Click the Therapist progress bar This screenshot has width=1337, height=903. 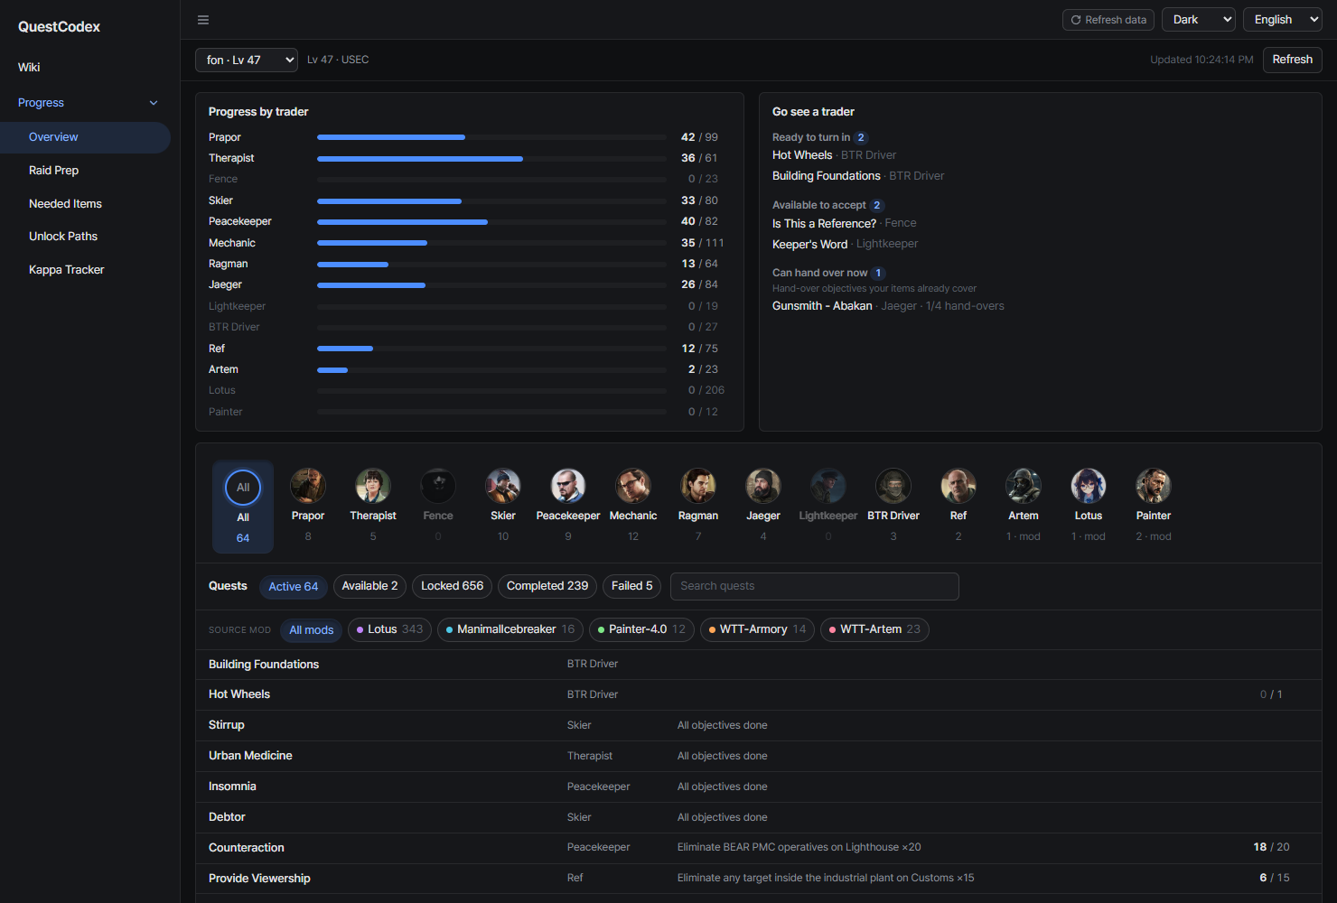click(491, 158)
